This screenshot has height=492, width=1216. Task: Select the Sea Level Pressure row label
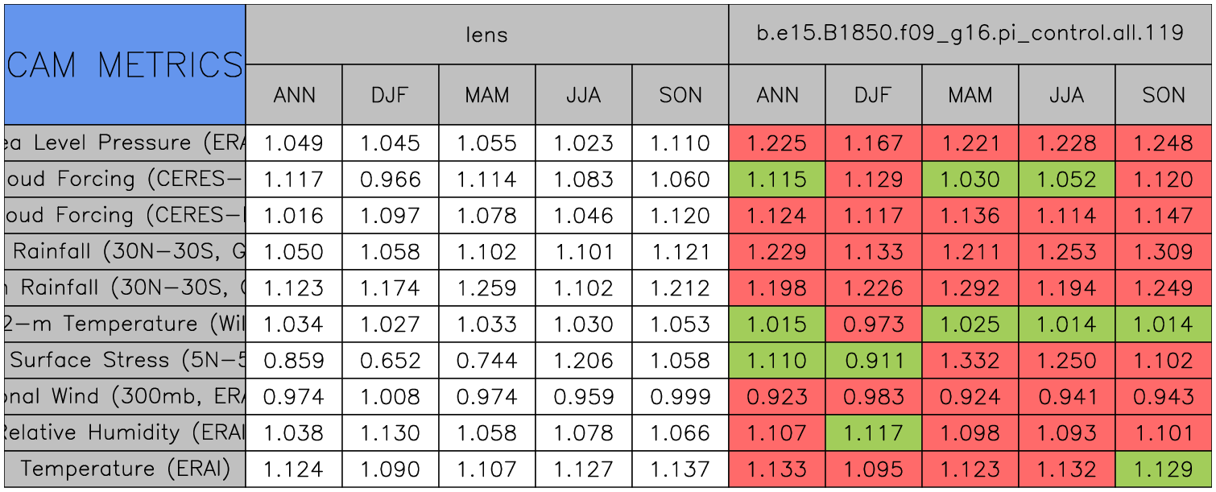coord(125,143)
